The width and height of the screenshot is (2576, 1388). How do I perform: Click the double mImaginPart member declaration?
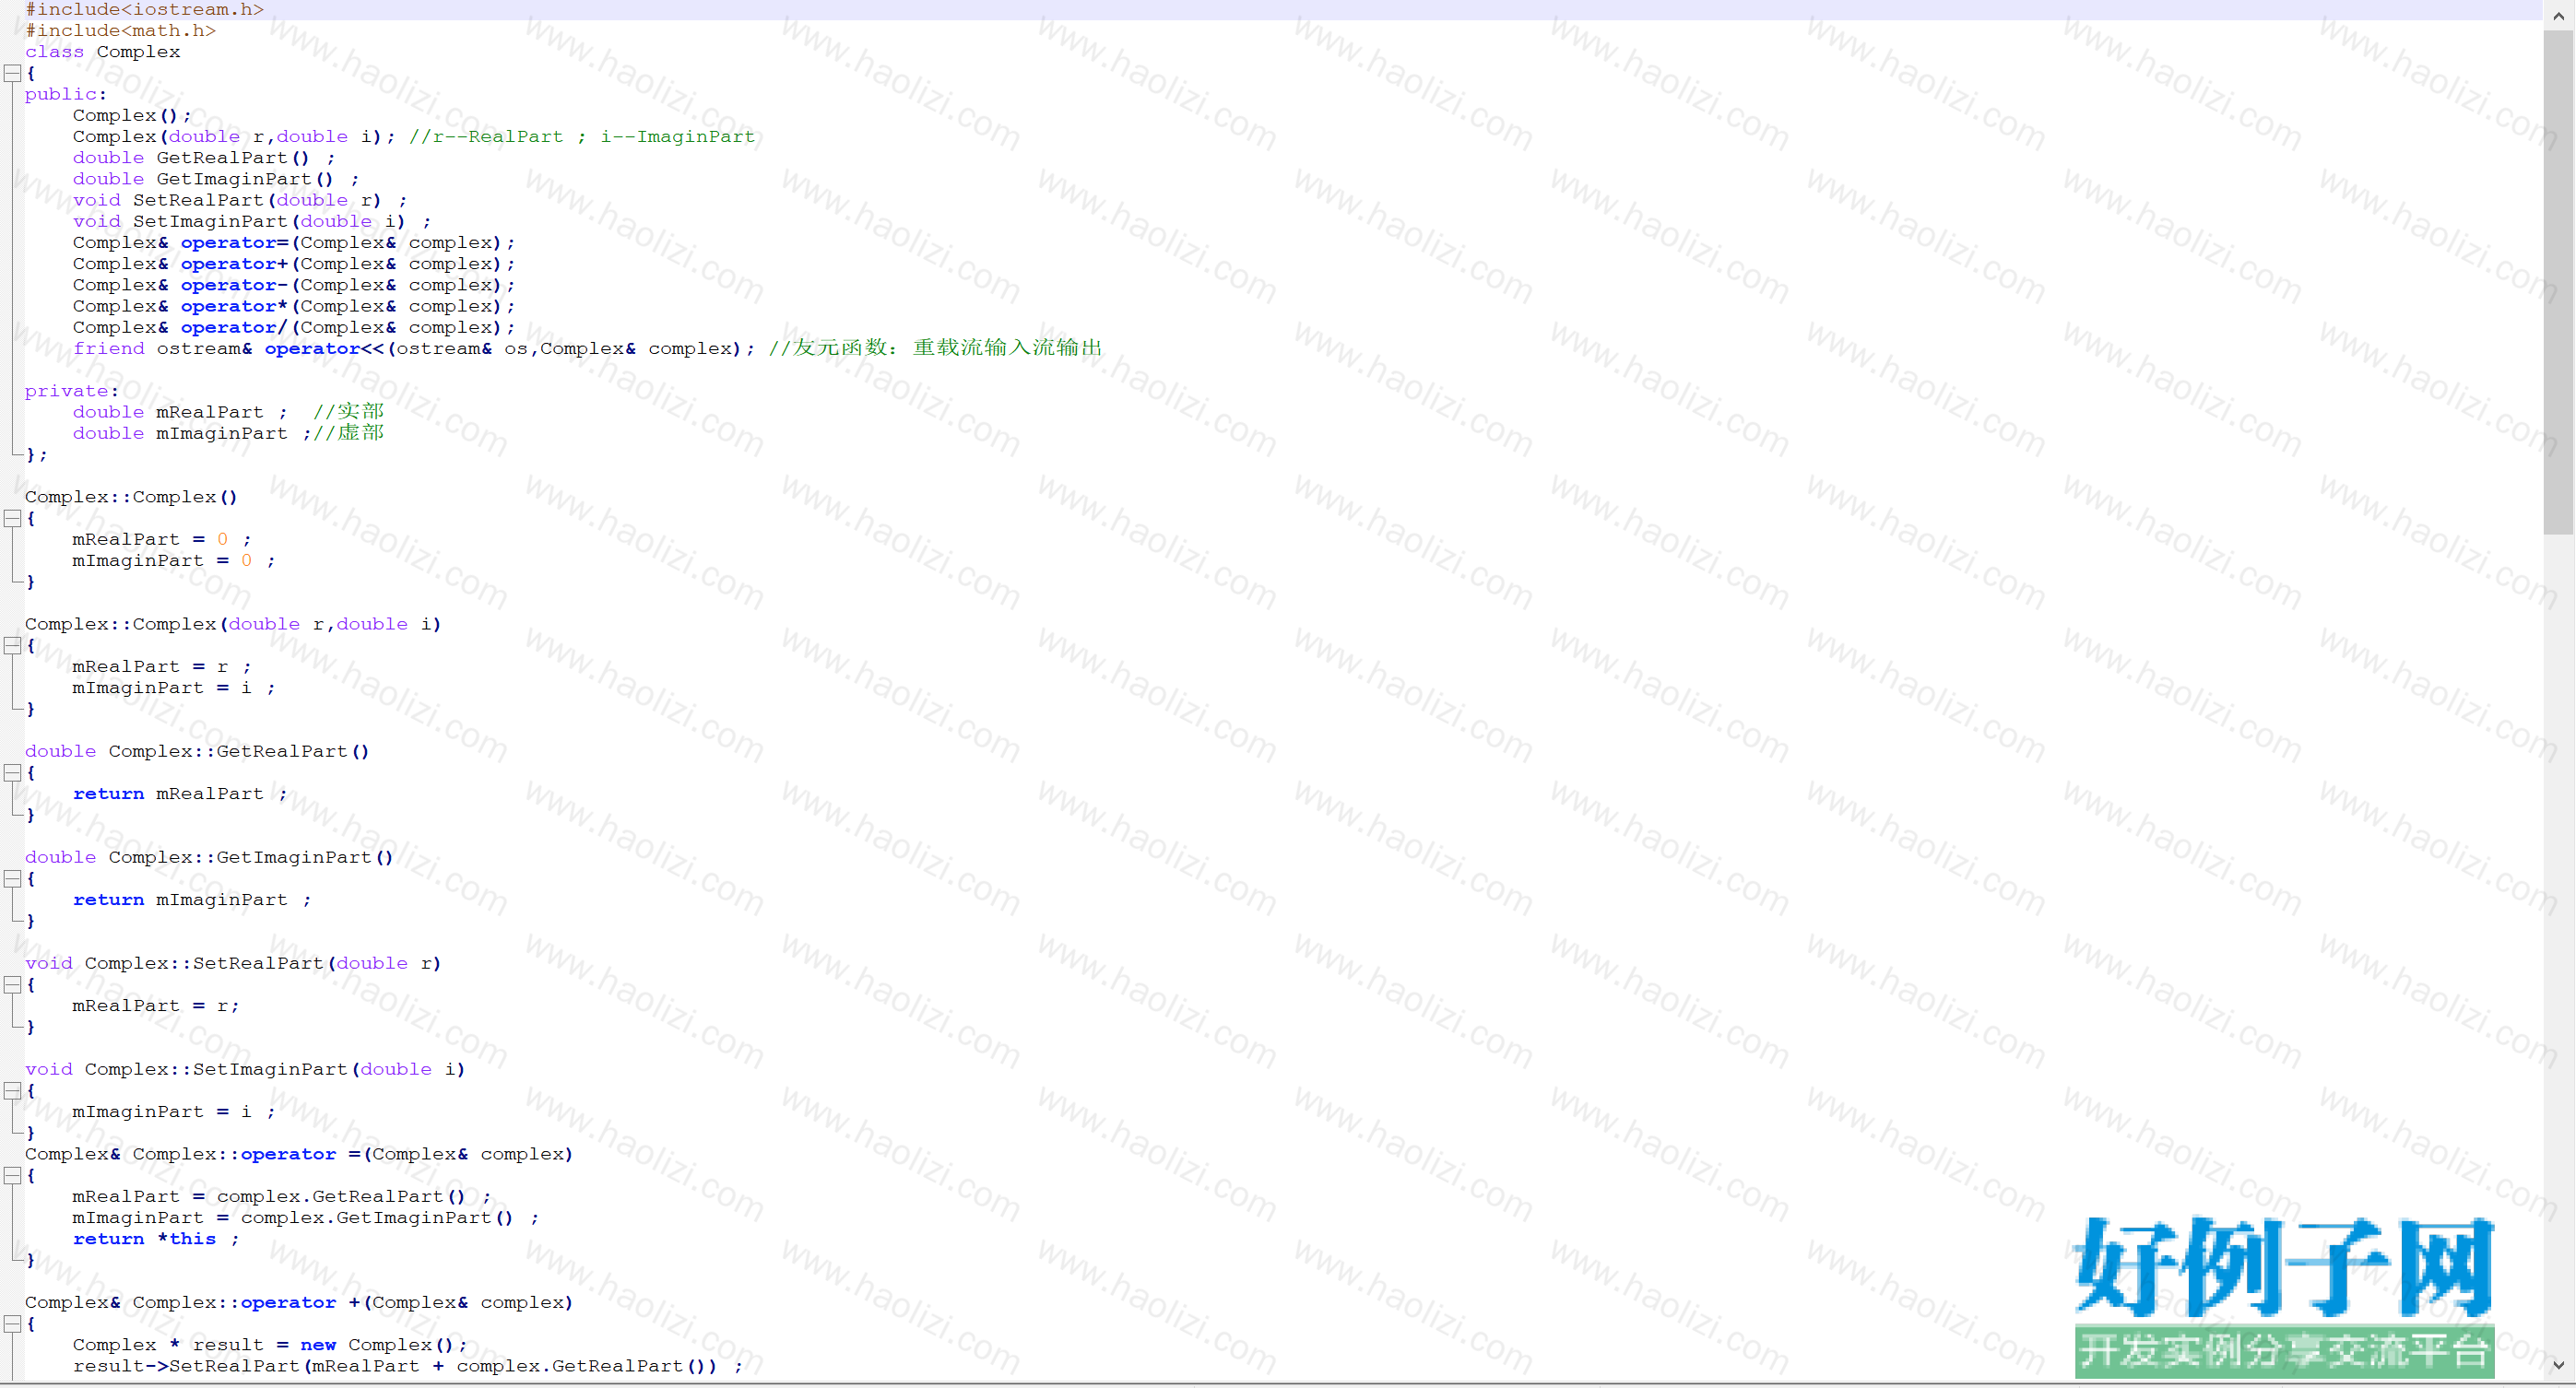point(191,433)
